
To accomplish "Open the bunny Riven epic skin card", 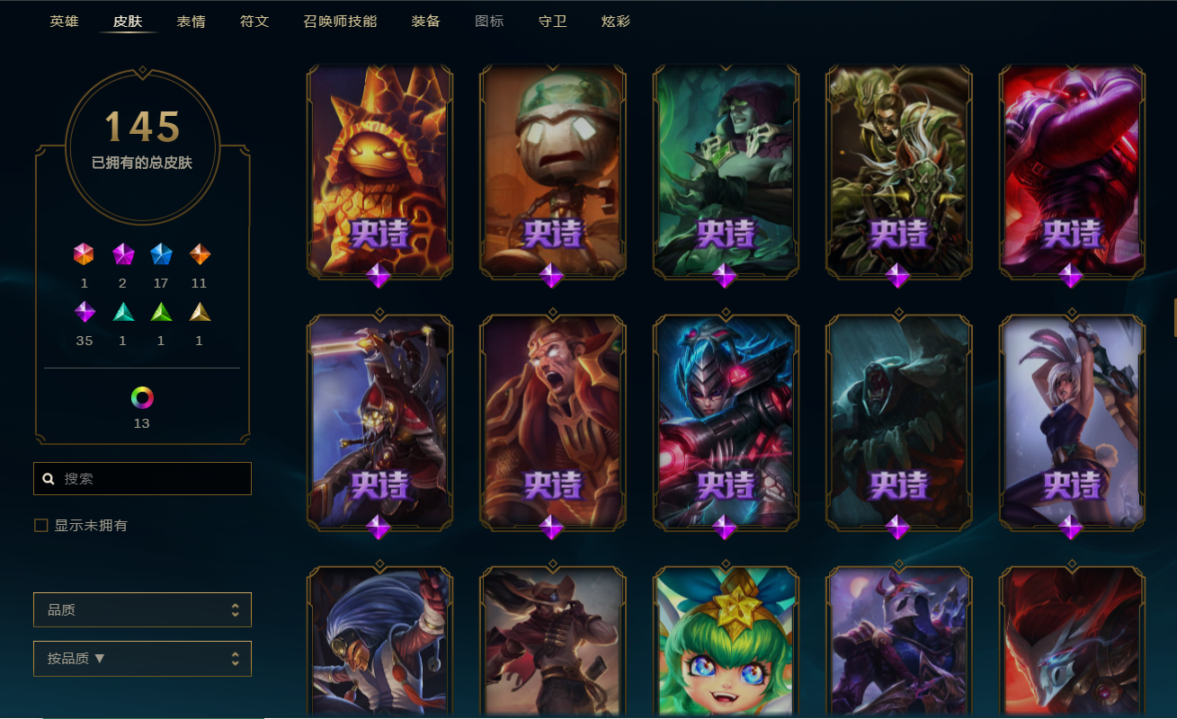I will click(1072, 422).
